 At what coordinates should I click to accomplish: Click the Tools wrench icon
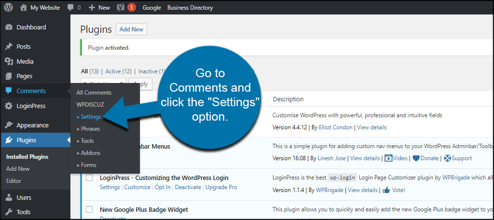(x=9, y=212)
